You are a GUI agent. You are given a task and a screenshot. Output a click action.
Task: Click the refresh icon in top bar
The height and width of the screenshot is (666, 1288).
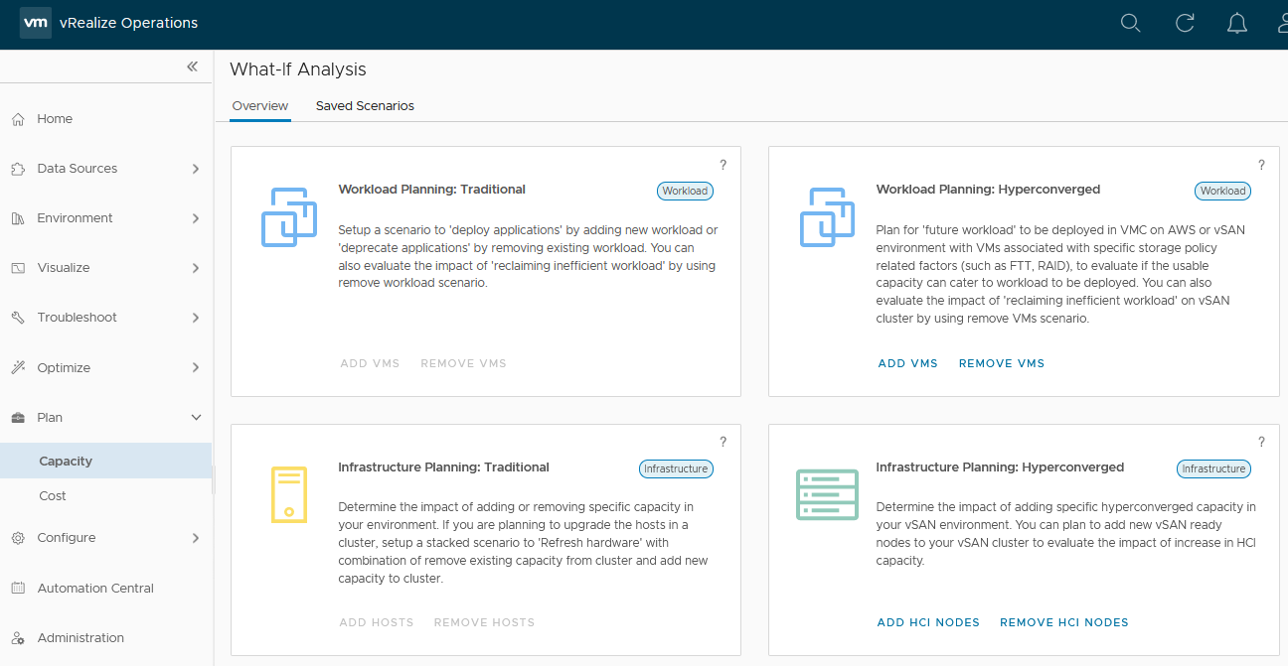pos(1184,23)
